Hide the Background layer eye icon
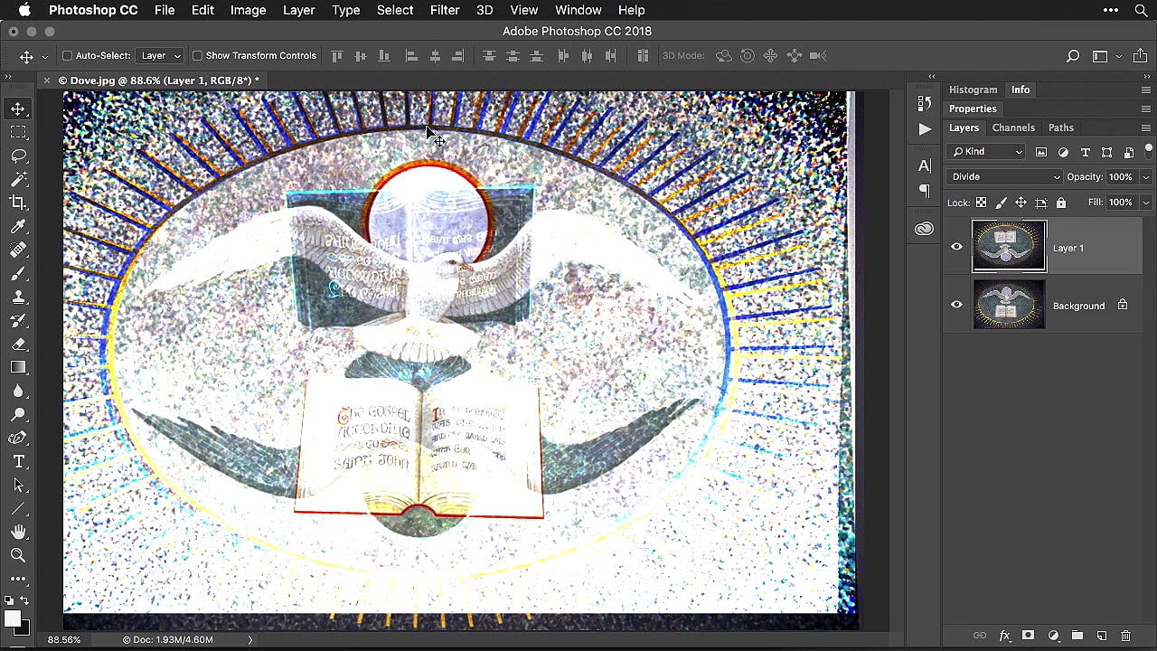 pyautogui.click(x=956, y=305)
